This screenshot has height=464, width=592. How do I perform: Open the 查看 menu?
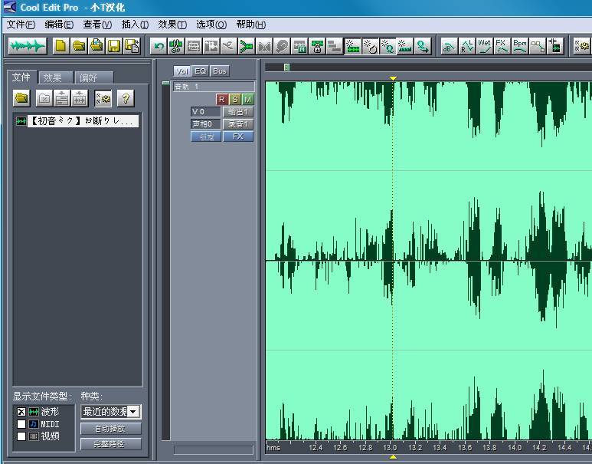97,25
